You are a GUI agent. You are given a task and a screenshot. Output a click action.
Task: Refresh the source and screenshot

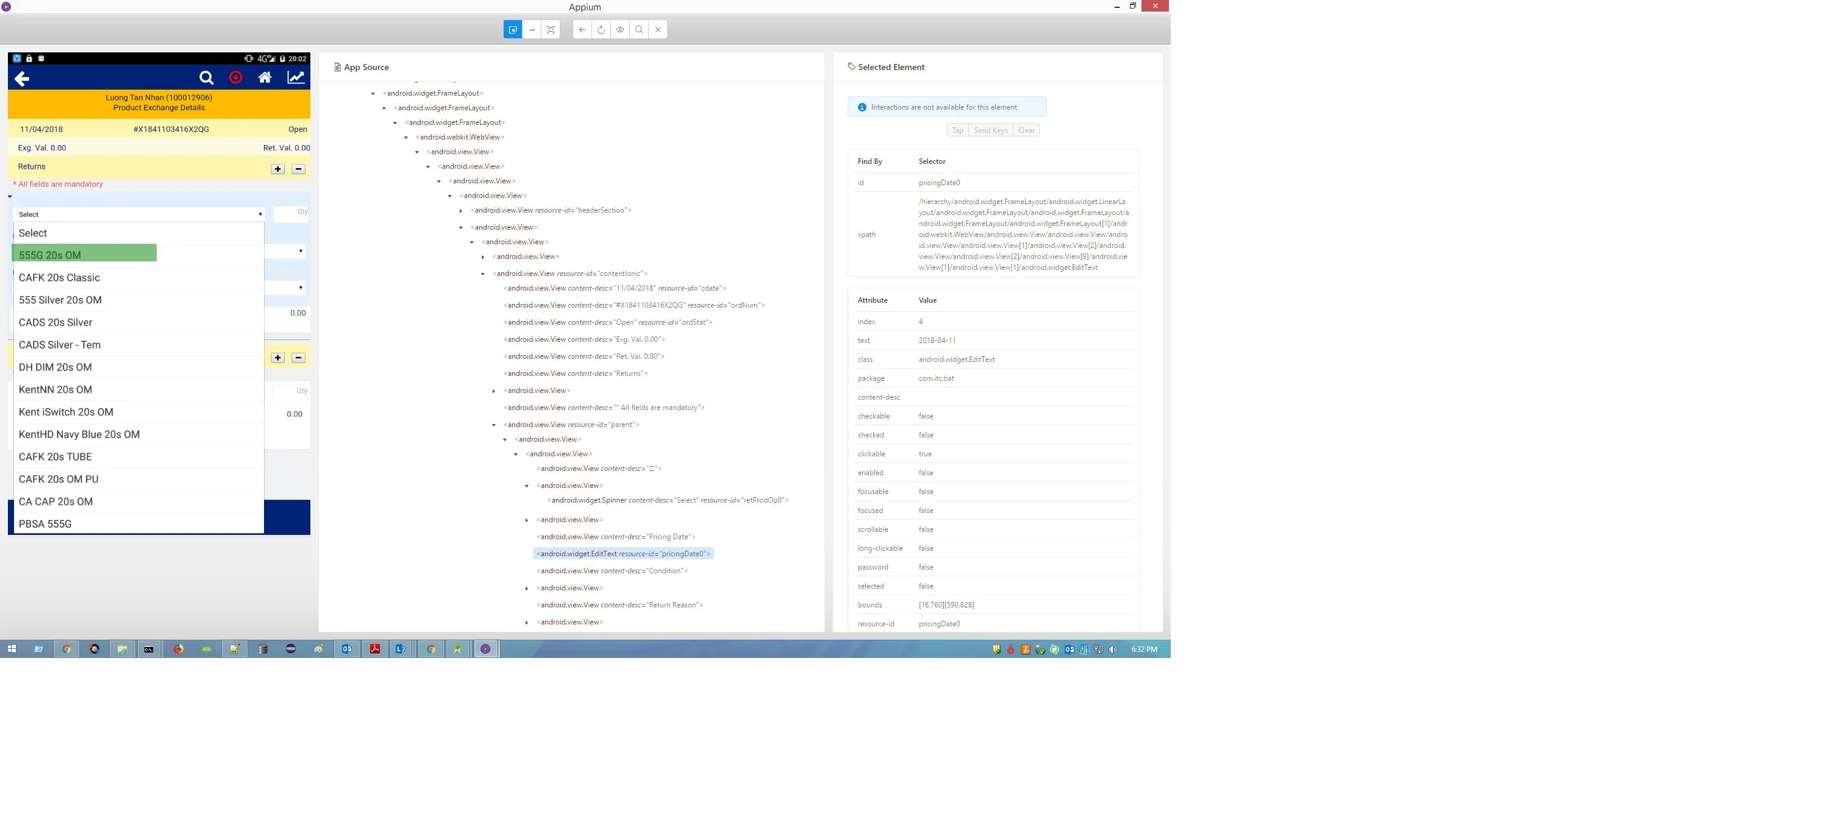point(601,30)
